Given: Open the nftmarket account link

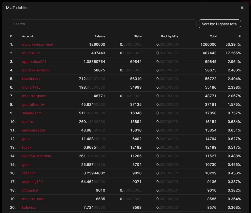Looking at the screenshot, I should (x=30, y=190).
